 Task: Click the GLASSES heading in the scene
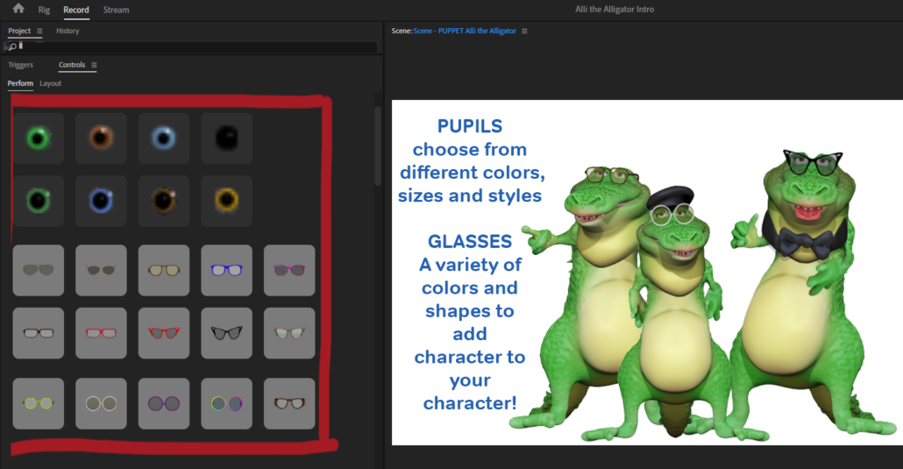pyautogui.click(x=469, y=241)
